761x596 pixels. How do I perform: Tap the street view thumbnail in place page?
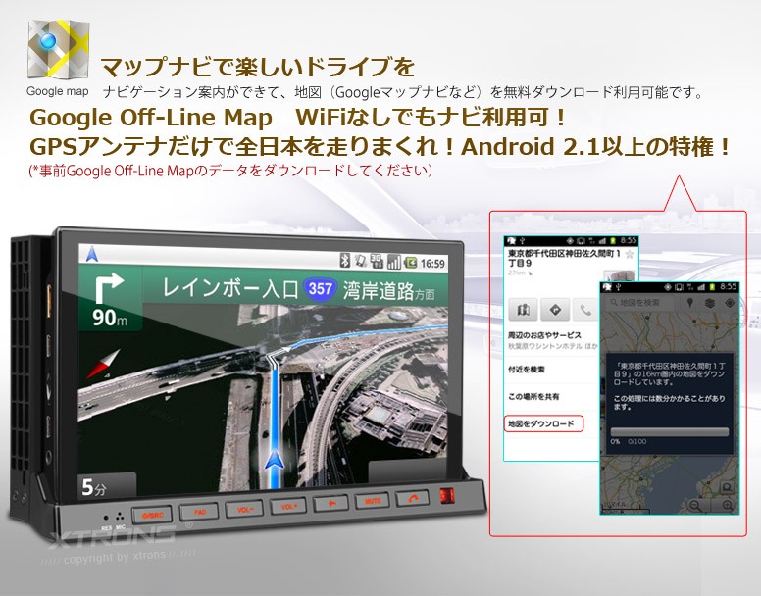620,275
